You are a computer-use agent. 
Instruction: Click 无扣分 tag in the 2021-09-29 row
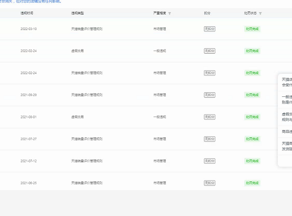click(x=209, y=95)
